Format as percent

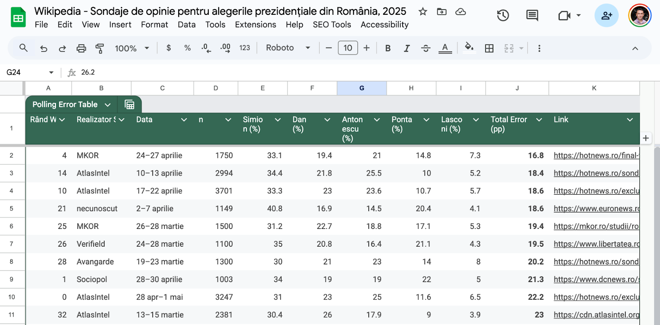pyautogui.click(x=187, y=48)
